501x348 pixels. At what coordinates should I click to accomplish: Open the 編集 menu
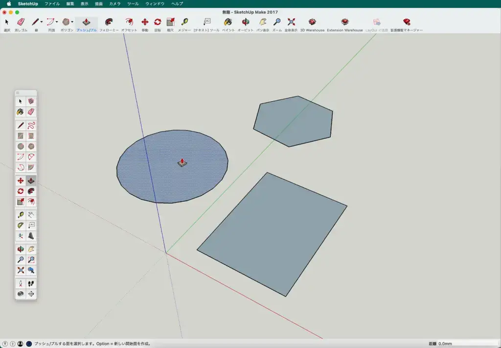(x=70, y=4)
